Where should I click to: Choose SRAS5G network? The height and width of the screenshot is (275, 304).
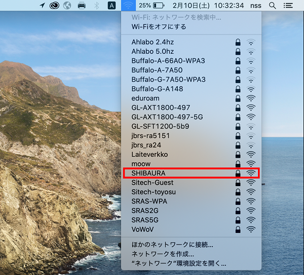(x=192, y=220)
